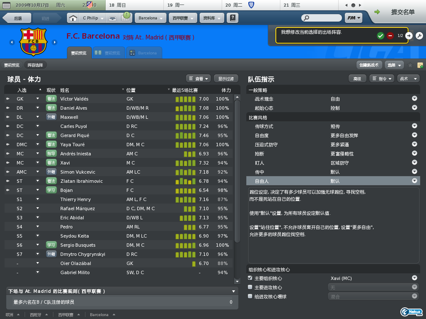This screenshot has height=319, width=426.
Task: Click the 外籍 status badge for Maxwell
Action: [51, 117]
